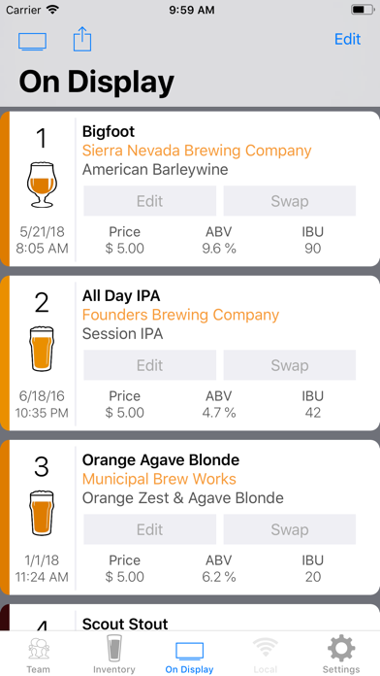
Task: Switch to the Team tab
Action: [39, 654]
